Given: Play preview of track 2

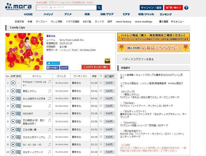Looking at the screenshot, I should pos(13,91).
